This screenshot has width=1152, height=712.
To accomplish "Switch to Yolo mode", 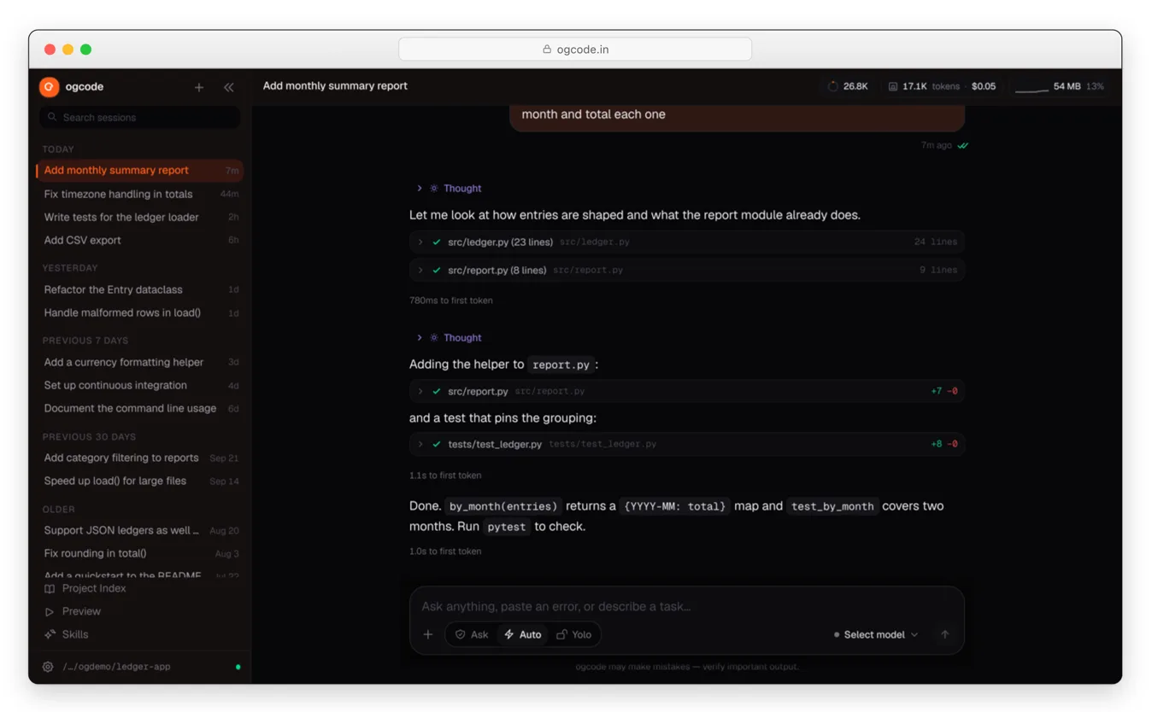I will tap(574, 634).
